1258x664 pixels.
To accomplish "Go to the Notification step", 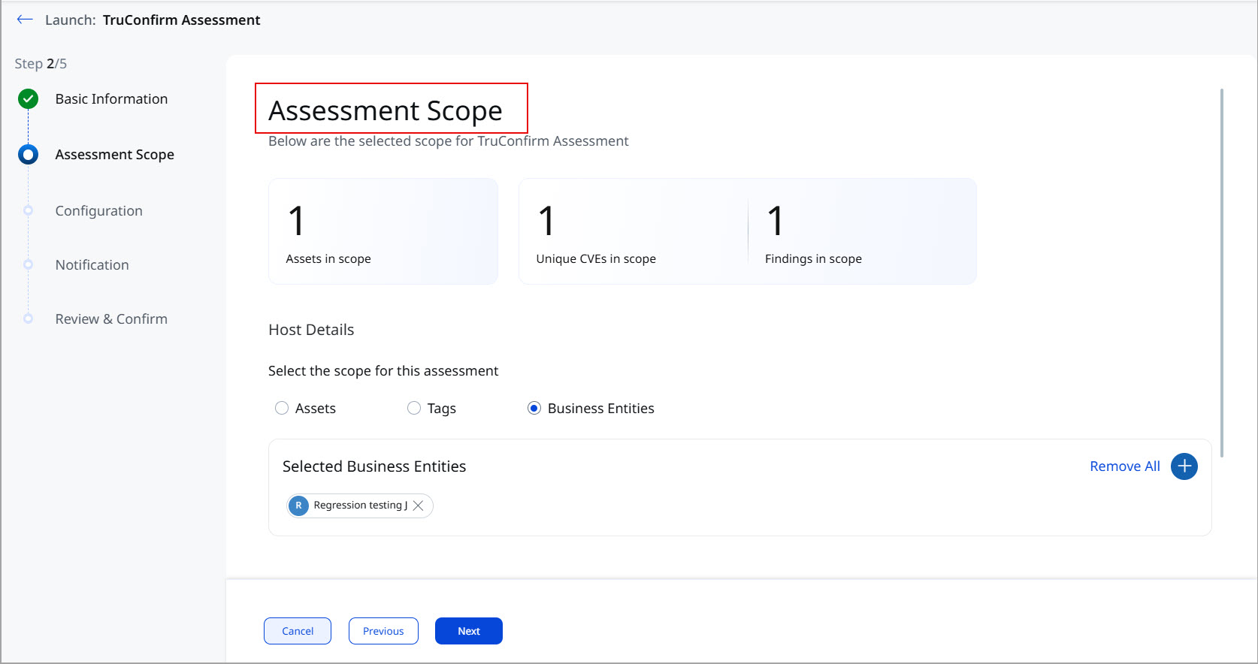I will [x=92, y=265].
